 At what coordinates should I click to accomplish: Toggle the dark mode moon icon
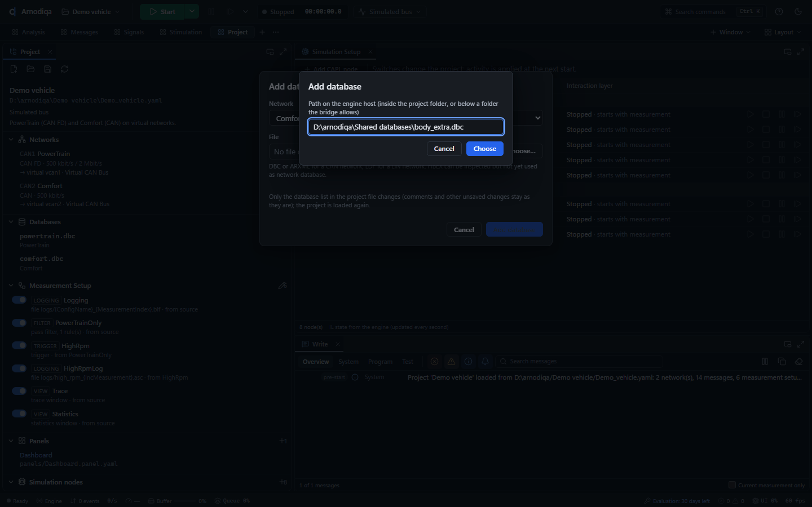coord(798,12)
